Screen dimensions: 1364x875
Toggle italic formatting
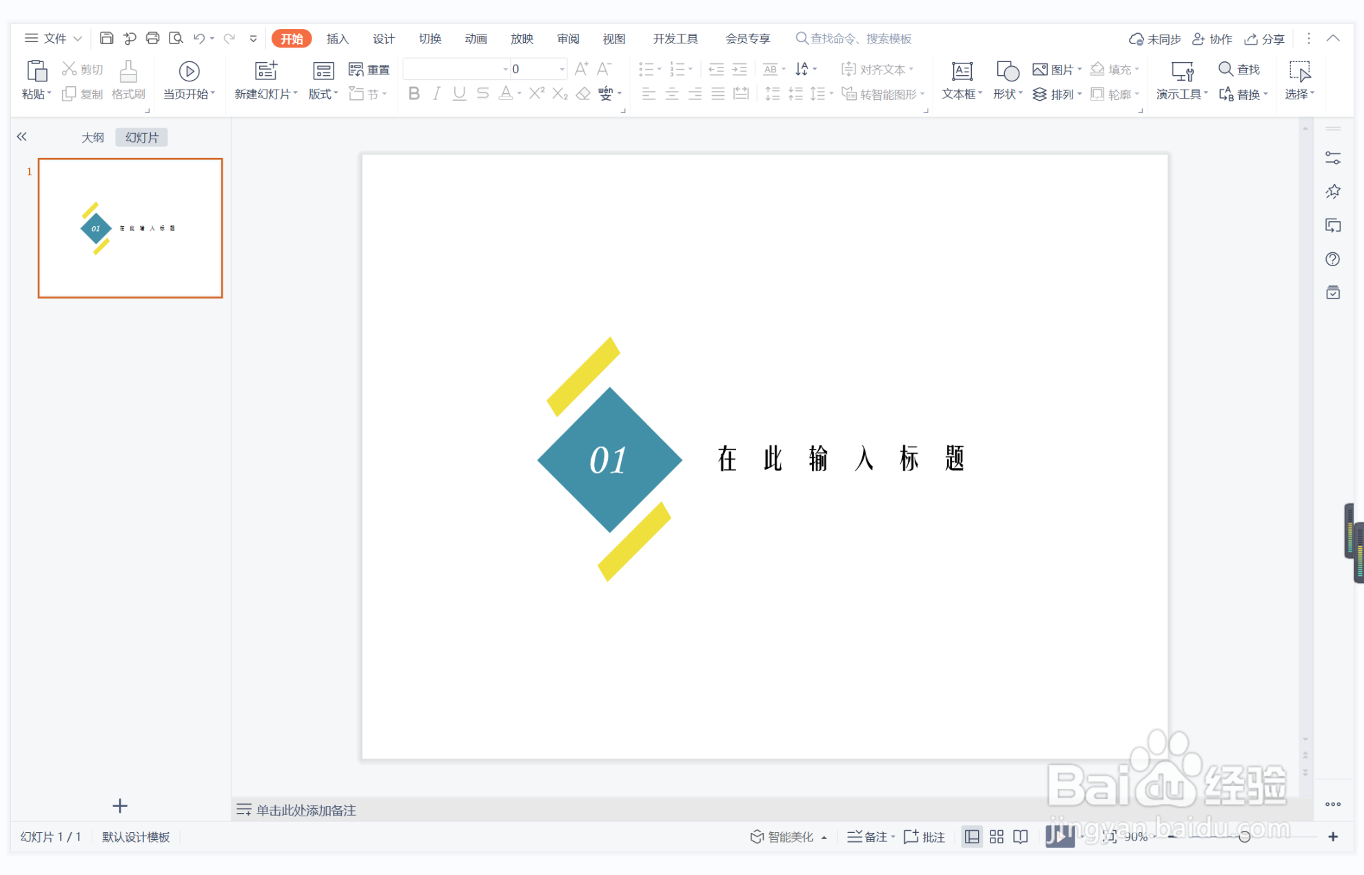coord(436,94)
